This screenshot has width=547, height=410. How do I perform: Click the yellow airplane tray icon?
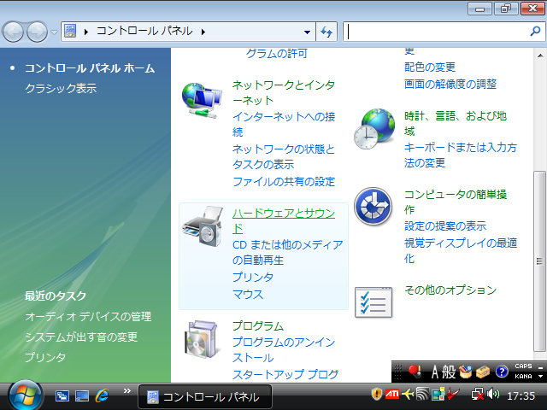tap(408, 395)
